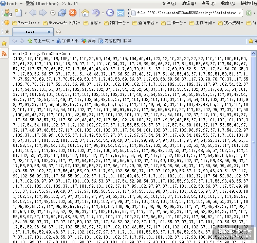The image size is (257, 243).
Task: Click inside the eval(String.fromCharCode text area
Action: [132, 147]
